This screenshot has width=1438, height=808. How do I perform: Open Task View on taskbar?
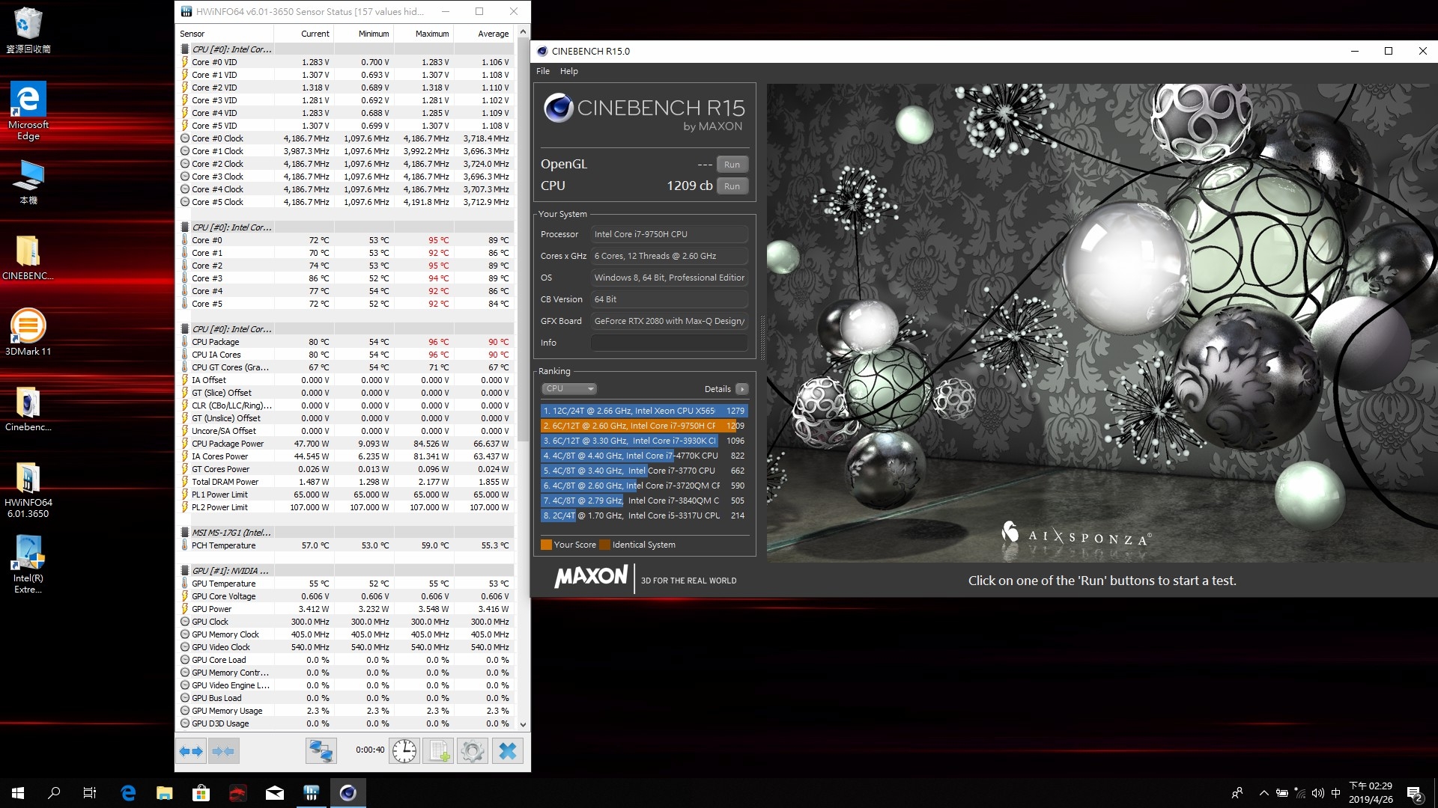90,793
